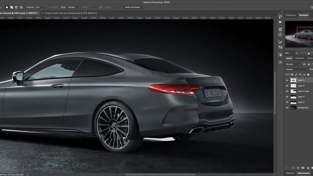Click the Navigator preview thumbnail

[x=299, y=34]
